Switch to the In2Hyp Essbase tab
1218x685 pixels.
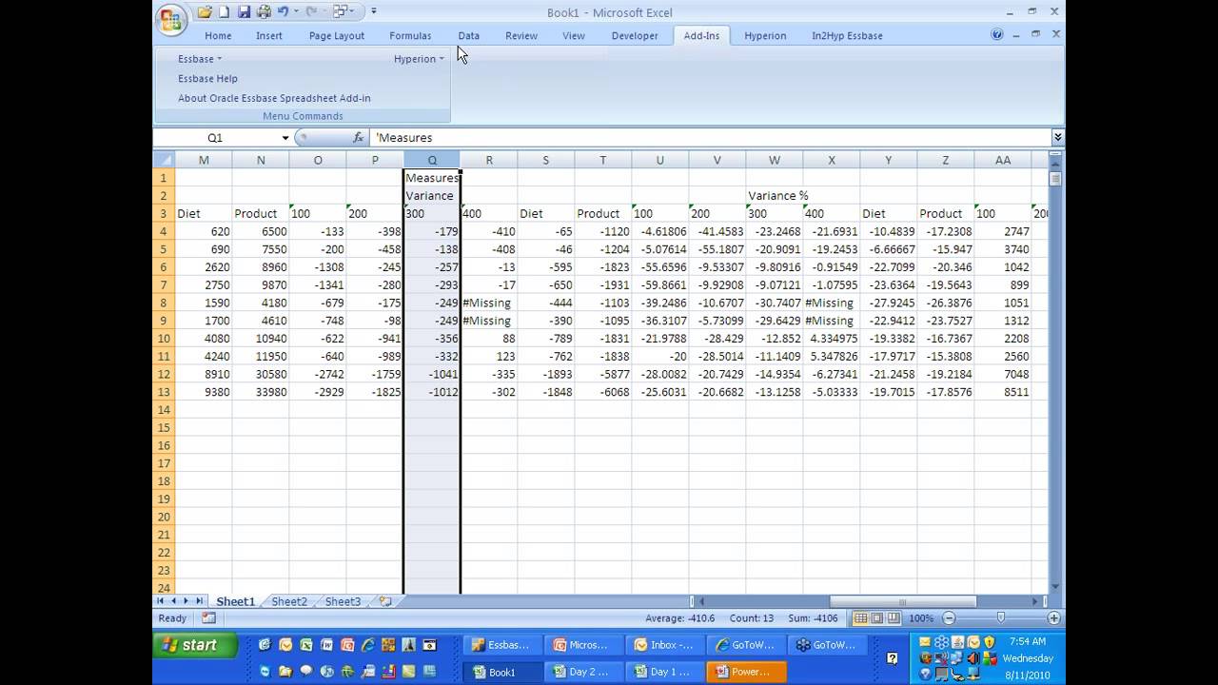pos(847,35)
